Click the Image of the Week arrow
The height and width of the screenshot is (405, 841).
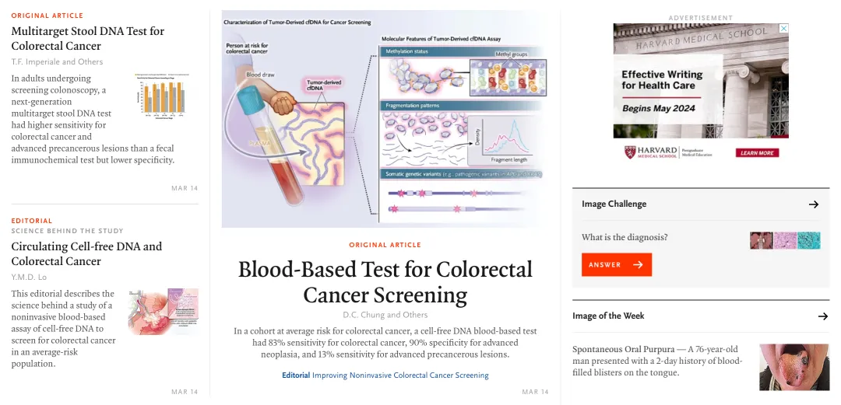pyautogui.click(x=823, y=316)
